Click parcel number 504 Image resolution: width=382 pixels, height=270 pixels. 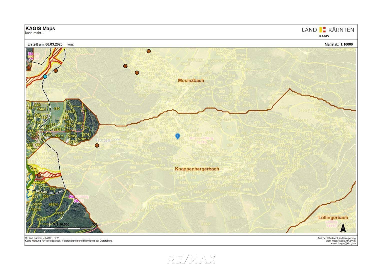coord(53,189)
